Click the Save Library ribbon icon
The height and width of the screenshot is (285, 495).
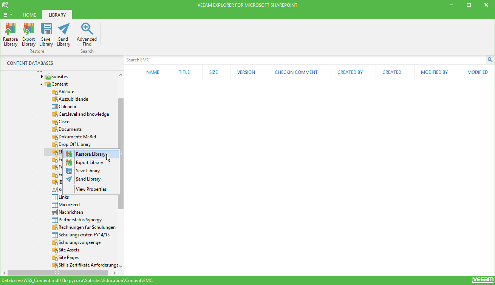tap(46, 29)
